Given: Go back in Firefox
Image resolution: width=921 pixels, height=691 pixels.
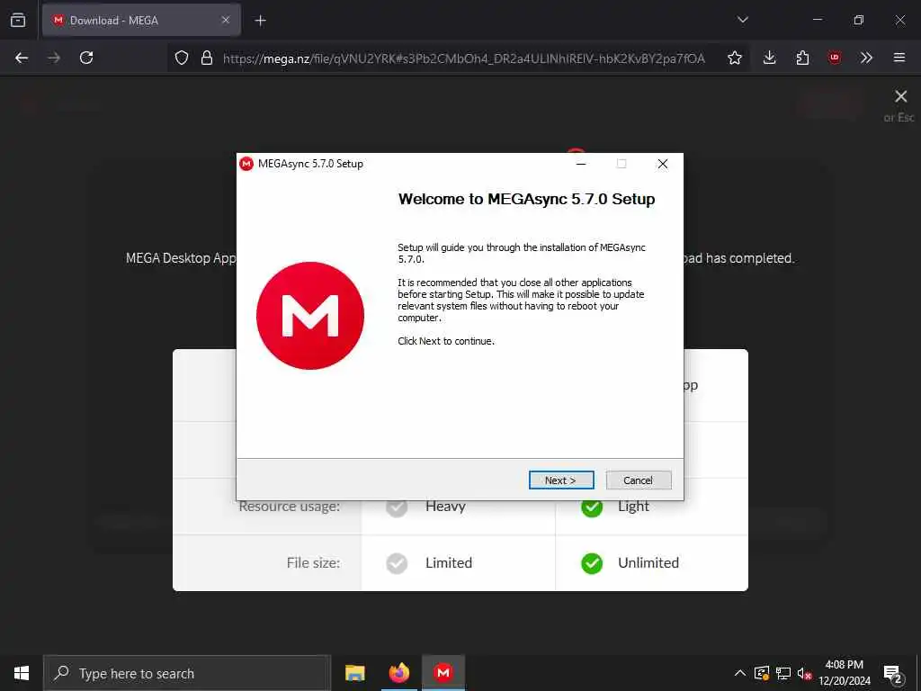Looking at the screenshot, I should click(22, 58).
